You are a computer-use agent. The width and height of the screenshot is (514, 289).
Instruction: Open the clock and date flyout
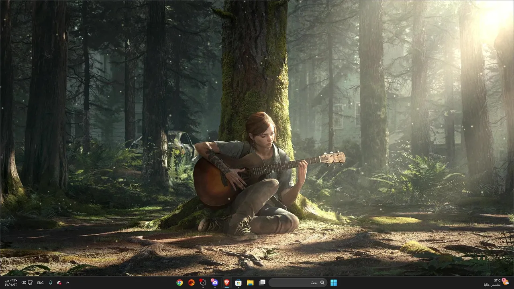(x=11, y=283)
